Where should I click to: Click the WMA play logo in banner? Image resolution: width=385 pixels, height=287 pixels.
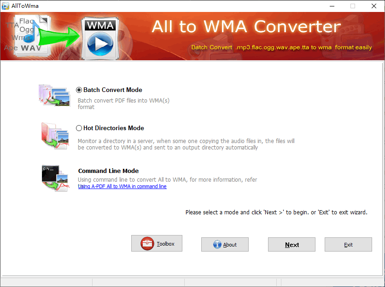[x=100, y=38]
